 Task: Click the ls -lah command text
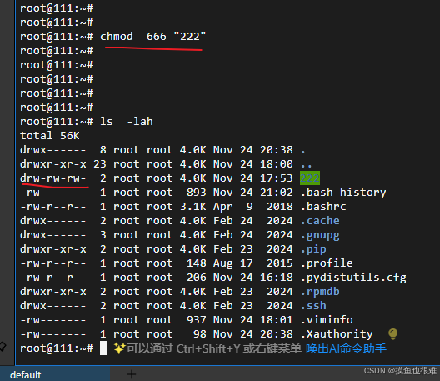tap(127, 122)
